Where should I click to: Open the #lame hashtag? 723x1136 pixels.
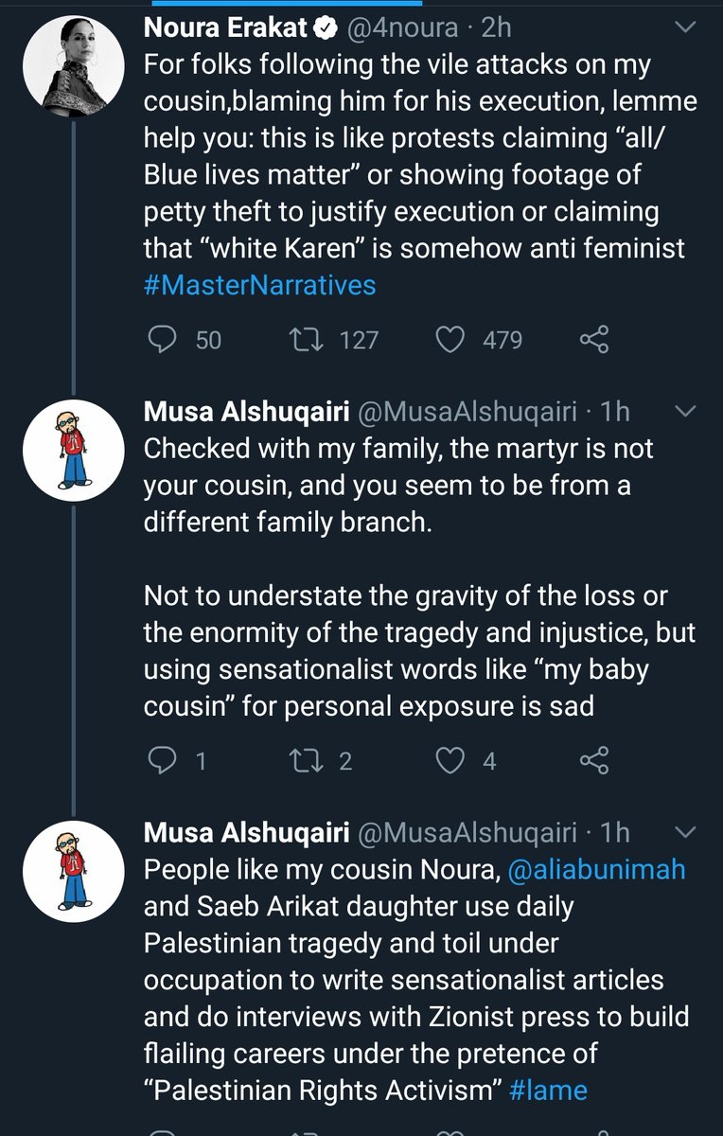547,1090
